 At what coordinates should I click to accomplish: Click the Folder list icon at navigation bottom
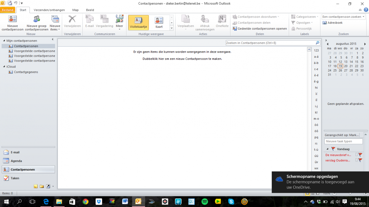pos(42,186)
